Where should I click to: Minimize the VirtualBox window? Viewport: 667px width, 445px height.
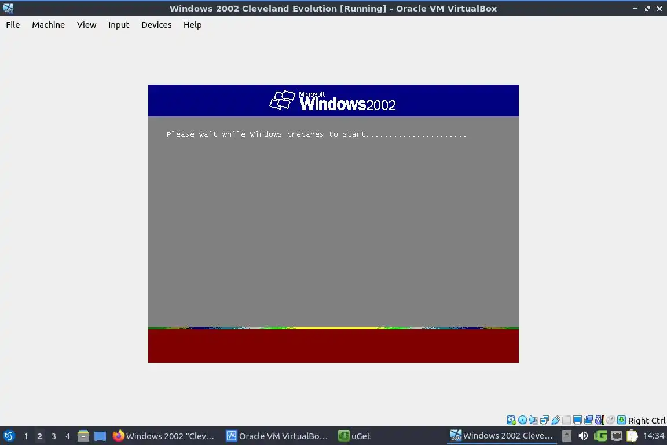pos(635,9)
